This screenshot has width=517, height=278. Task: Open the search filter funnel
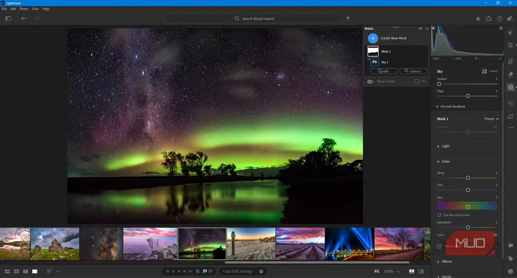pyautogui.click(x=348, y=19)
